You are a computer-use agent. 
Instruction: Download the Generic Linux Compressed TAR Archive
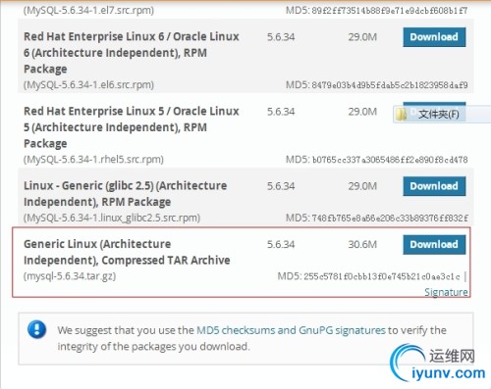click(434, 244)
